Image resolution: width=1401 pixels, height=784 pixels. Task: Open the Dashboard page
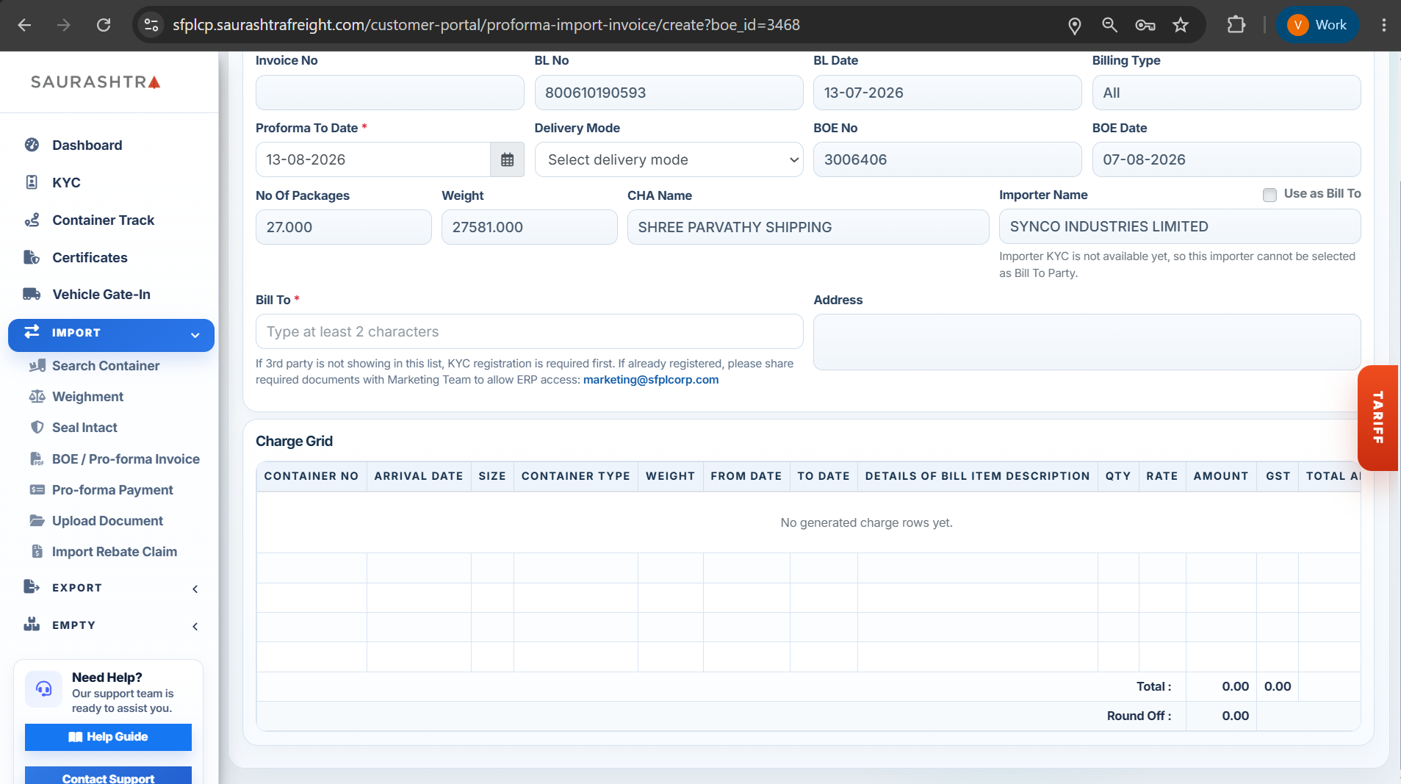click(87, 145)
